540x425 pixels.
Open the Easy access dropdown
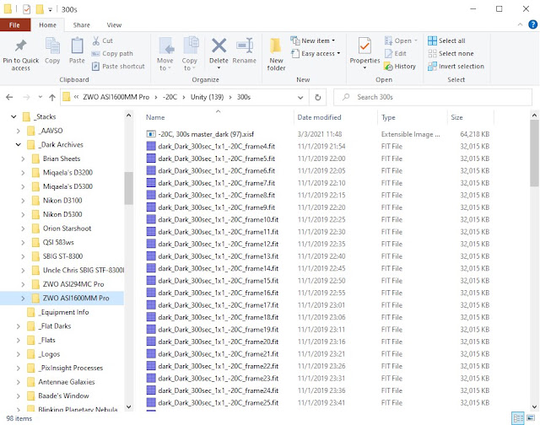click(316, 53)
